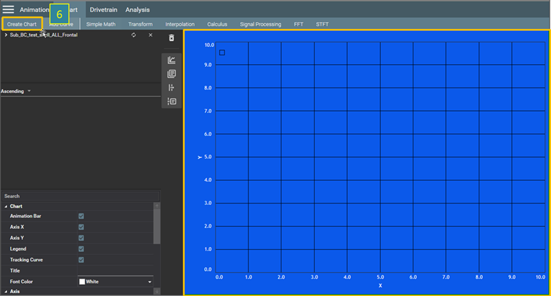Viewport: 551px width, 296px height.
Task: Click the X axis label below chart
Action: (x=380, y=286)
